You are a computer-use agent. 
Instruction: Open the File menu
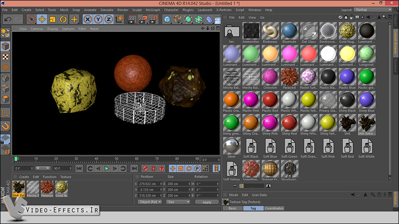tap(5, 10)
